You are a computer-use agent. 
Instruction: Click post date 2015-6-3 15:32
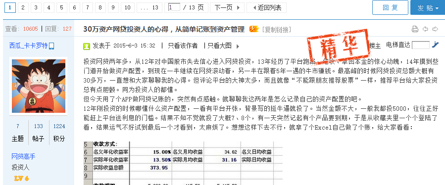click(x=134, y=46)
